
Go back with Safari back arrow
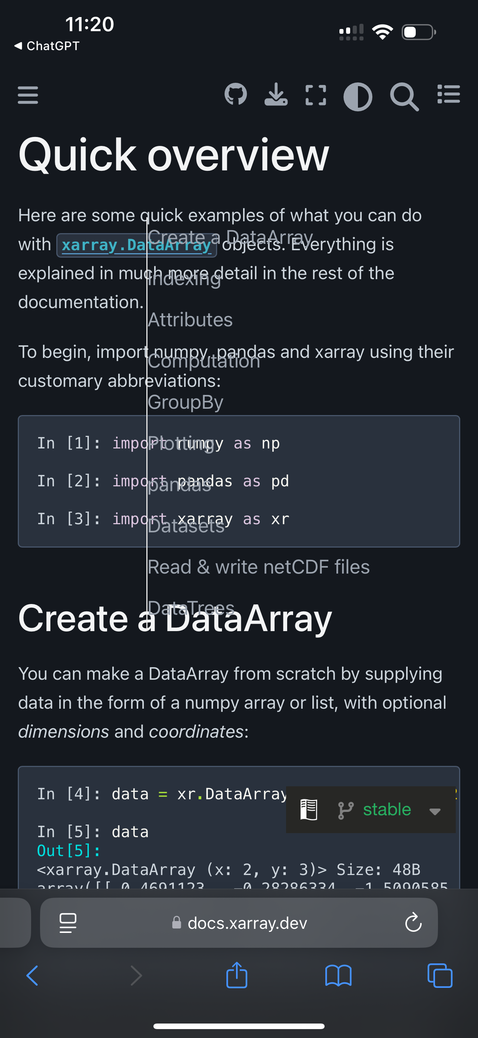[x=32, y=976]
